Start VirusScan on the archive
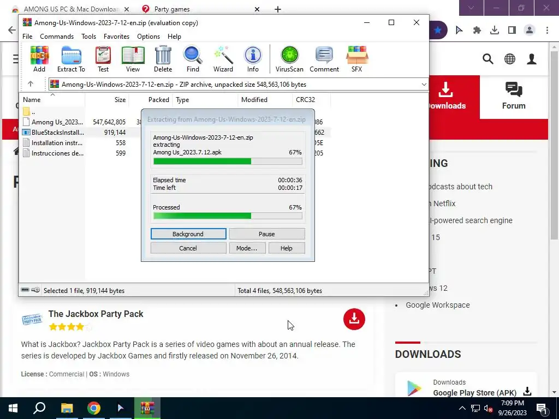Image resolution: width=559 pixels, height=419 pixels. (x=289, y=59)
